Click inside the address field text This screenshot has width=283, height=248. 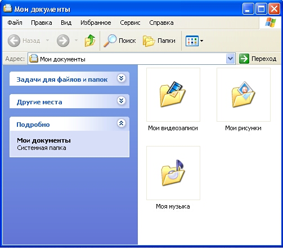(62, 59)
